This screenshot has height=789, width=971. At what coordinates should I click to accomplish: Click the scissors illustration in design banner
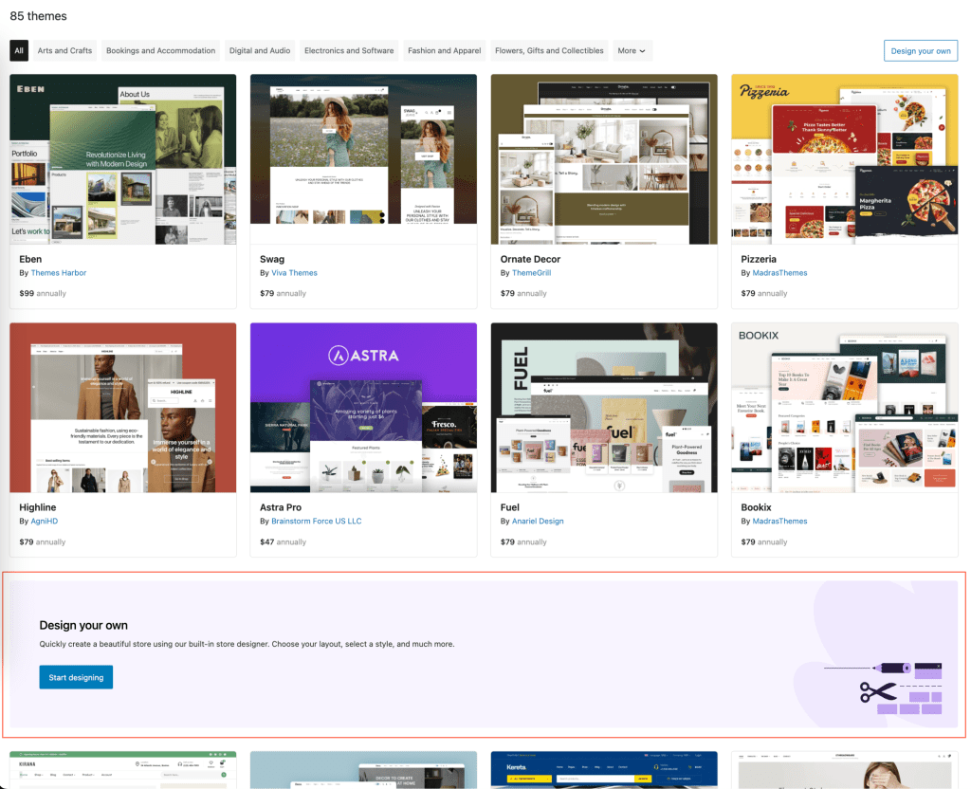878,691
